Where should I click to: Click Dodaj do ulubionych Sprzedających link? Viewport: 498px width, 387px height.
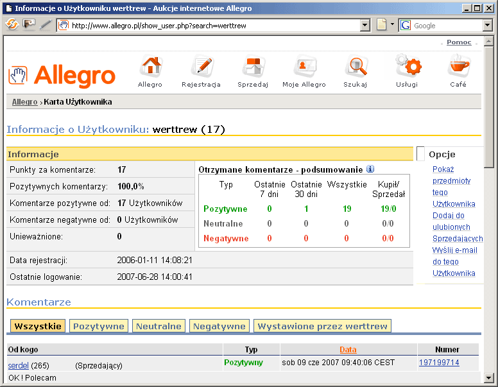(458, 227)
